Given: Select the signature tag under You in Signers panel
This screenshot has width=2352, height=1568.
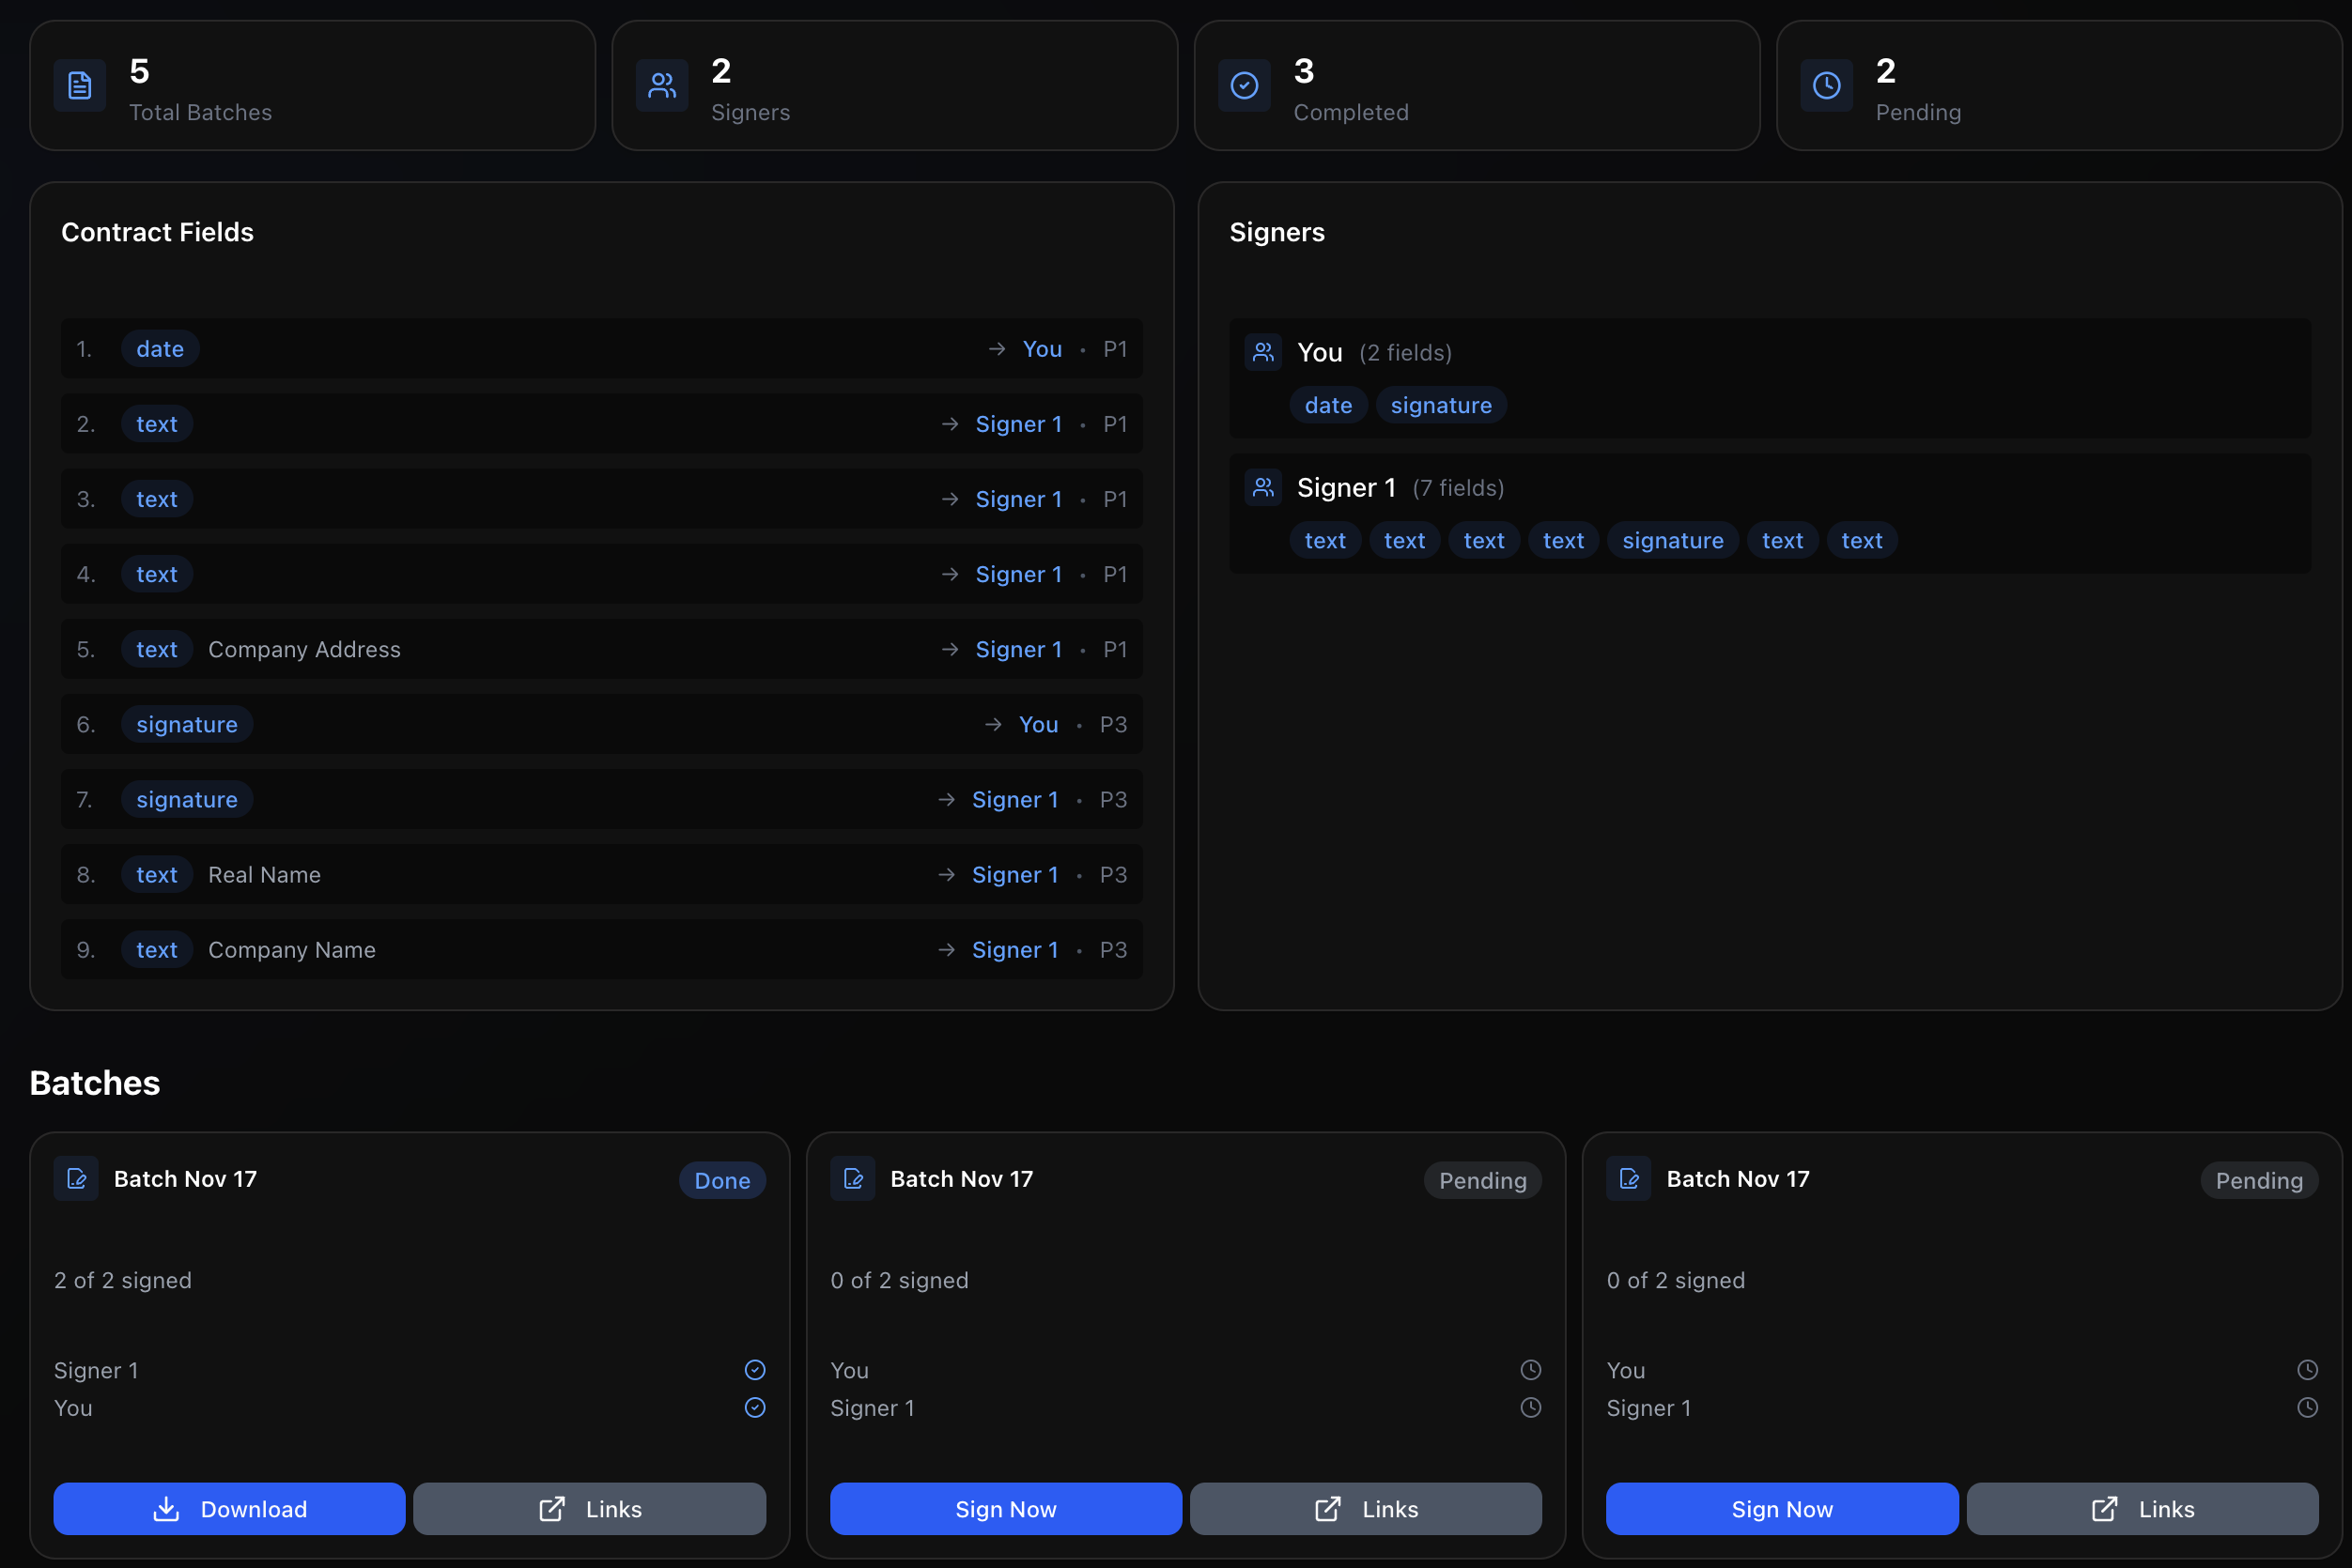Looking at the screenshot, I should tap(1441, 405).
